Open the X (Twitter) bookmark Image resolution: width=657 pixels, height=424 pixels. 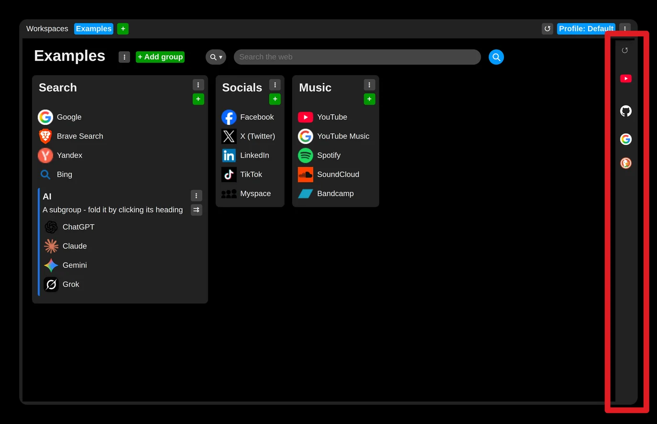click(x=248, y=136)
